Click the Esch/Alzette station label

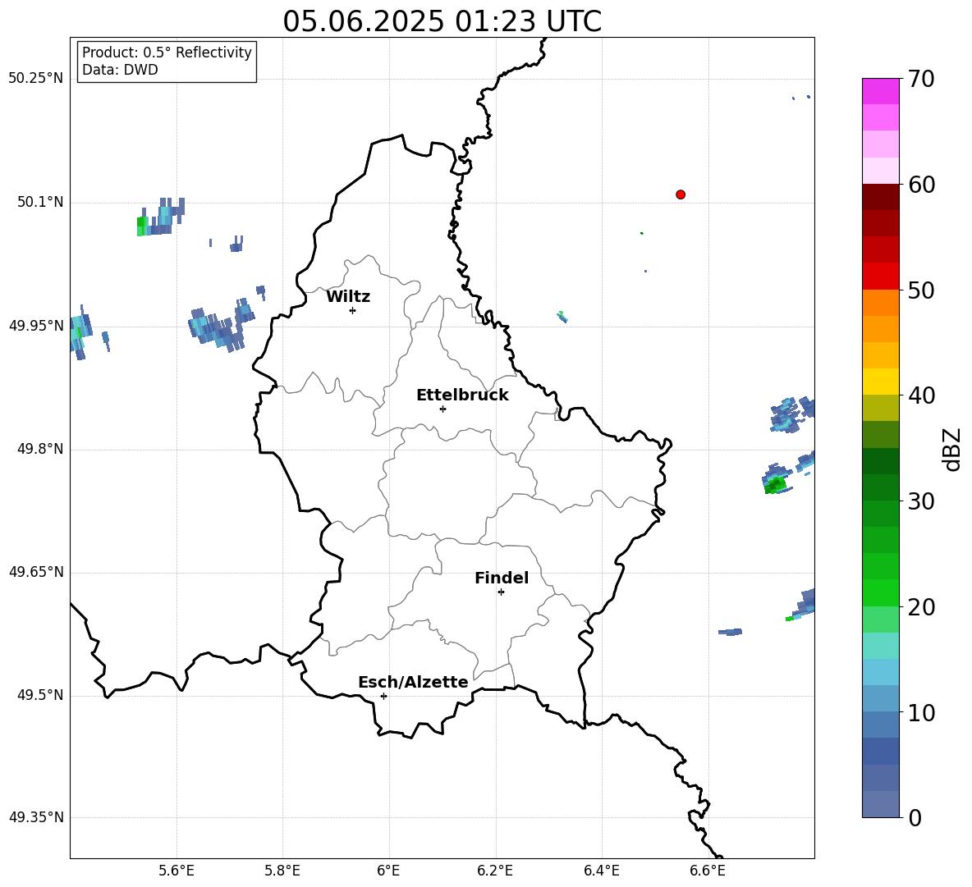click(x=413, y=682)
